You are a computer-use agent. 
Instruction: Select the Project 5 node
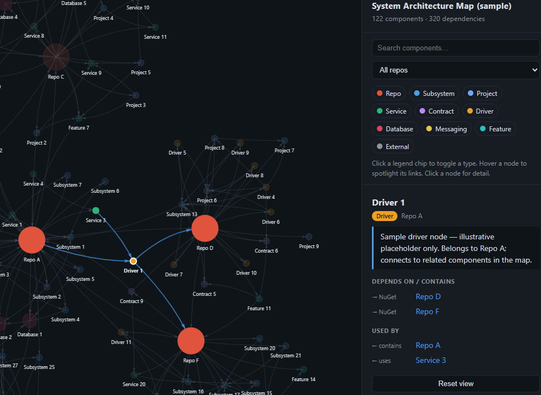click(141, 63)
